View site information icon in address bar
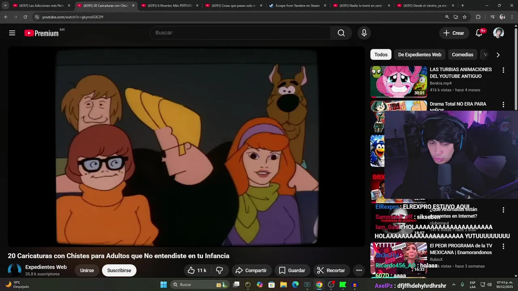518x291 pixels. click(x=37, y=17)
